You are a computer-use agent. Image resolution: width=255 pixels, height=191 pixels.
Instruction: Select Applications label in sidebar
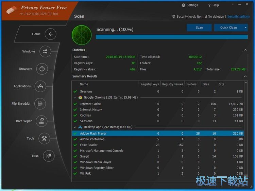click(x=22, y=86)
